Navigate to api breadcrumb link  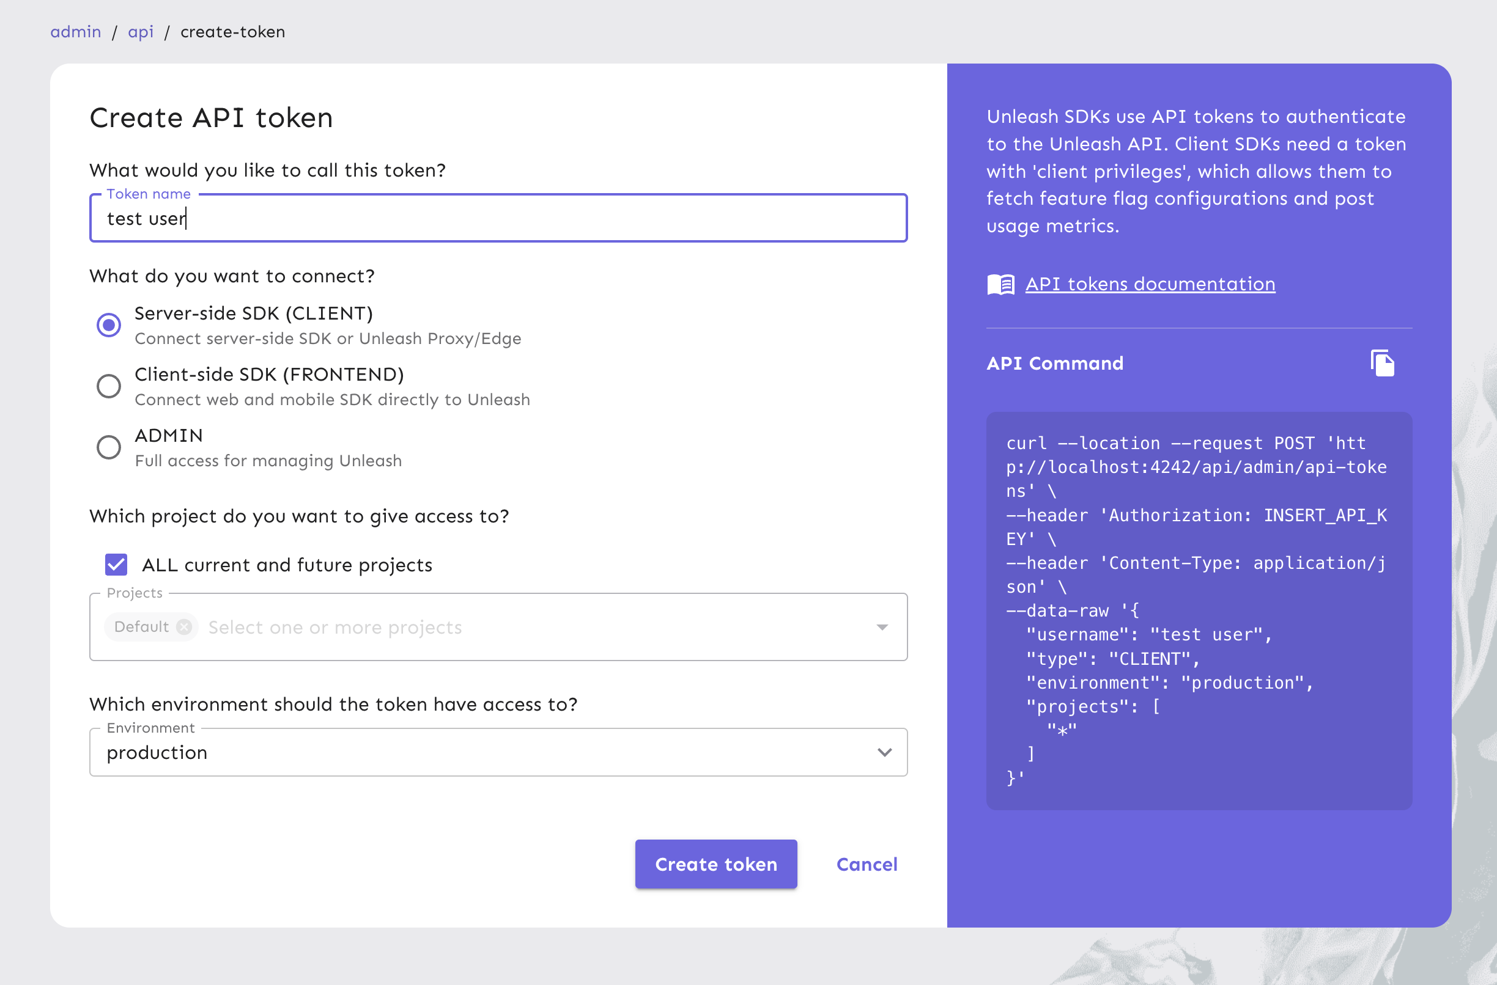[x=140, y=31]
